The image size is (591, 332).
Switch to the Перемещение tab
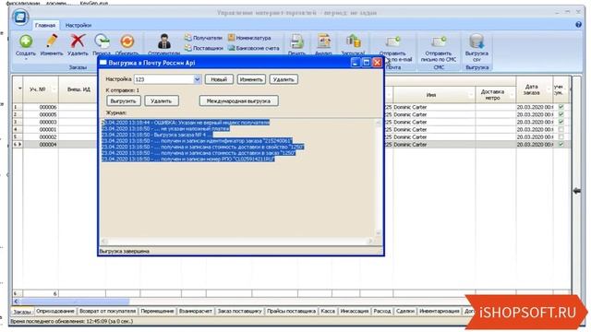click(157, 312)
